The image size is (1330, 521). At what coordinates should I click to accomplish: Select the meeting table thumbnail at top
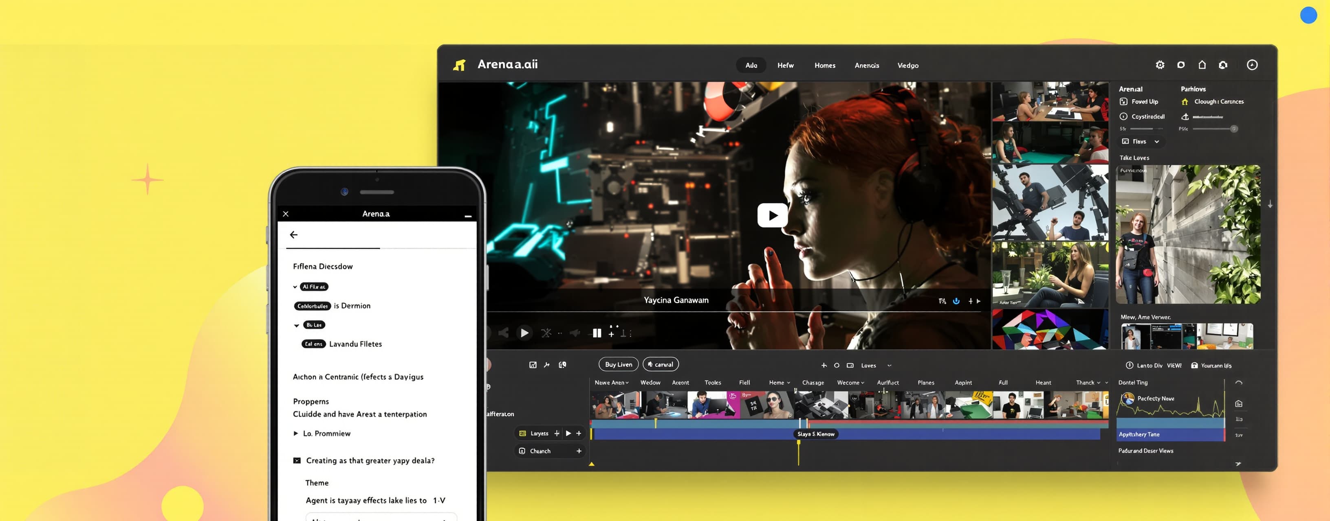(x=1050, y=101)
